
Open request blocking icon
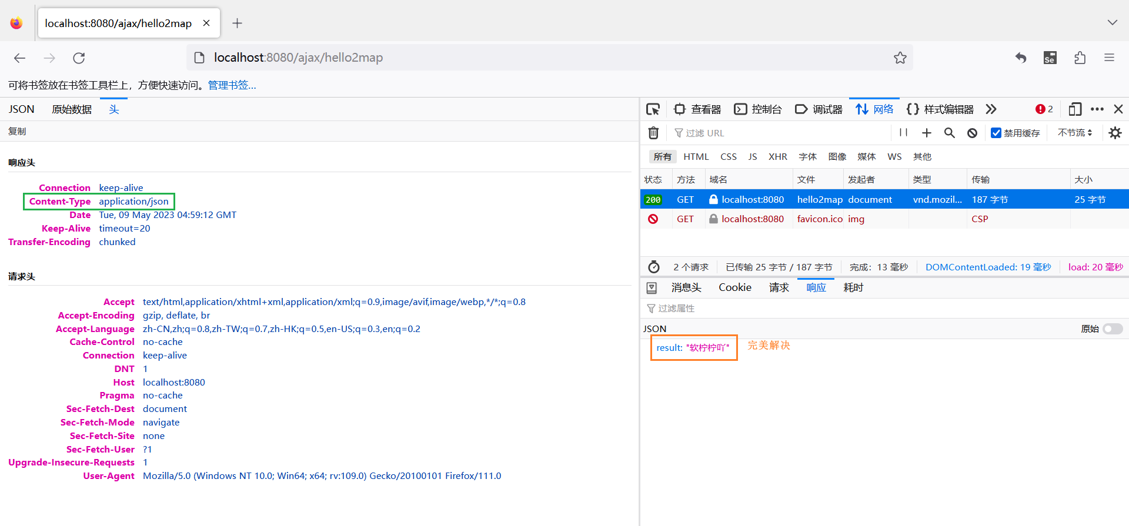[972, 133]
